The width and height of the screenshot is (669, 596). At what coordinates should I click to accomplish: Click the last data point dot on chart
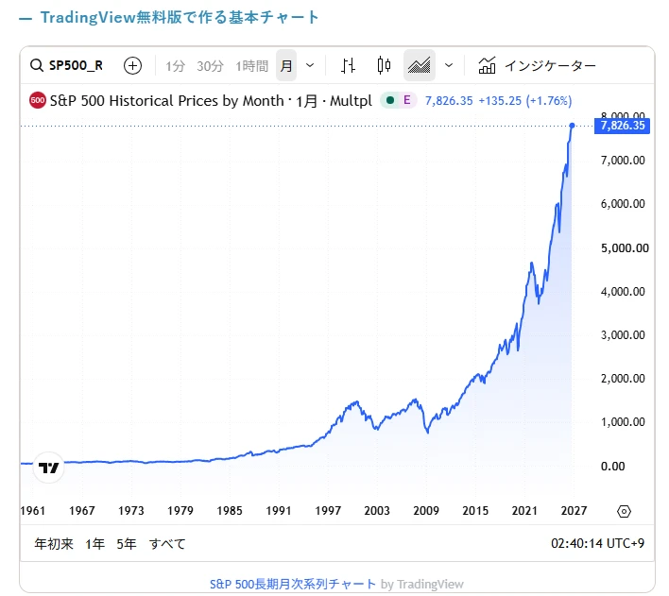[573, 126]
